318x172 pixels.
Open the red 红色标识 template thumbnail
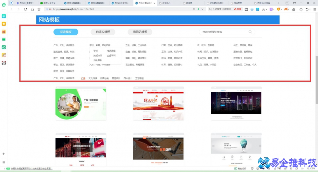(158, 104)
